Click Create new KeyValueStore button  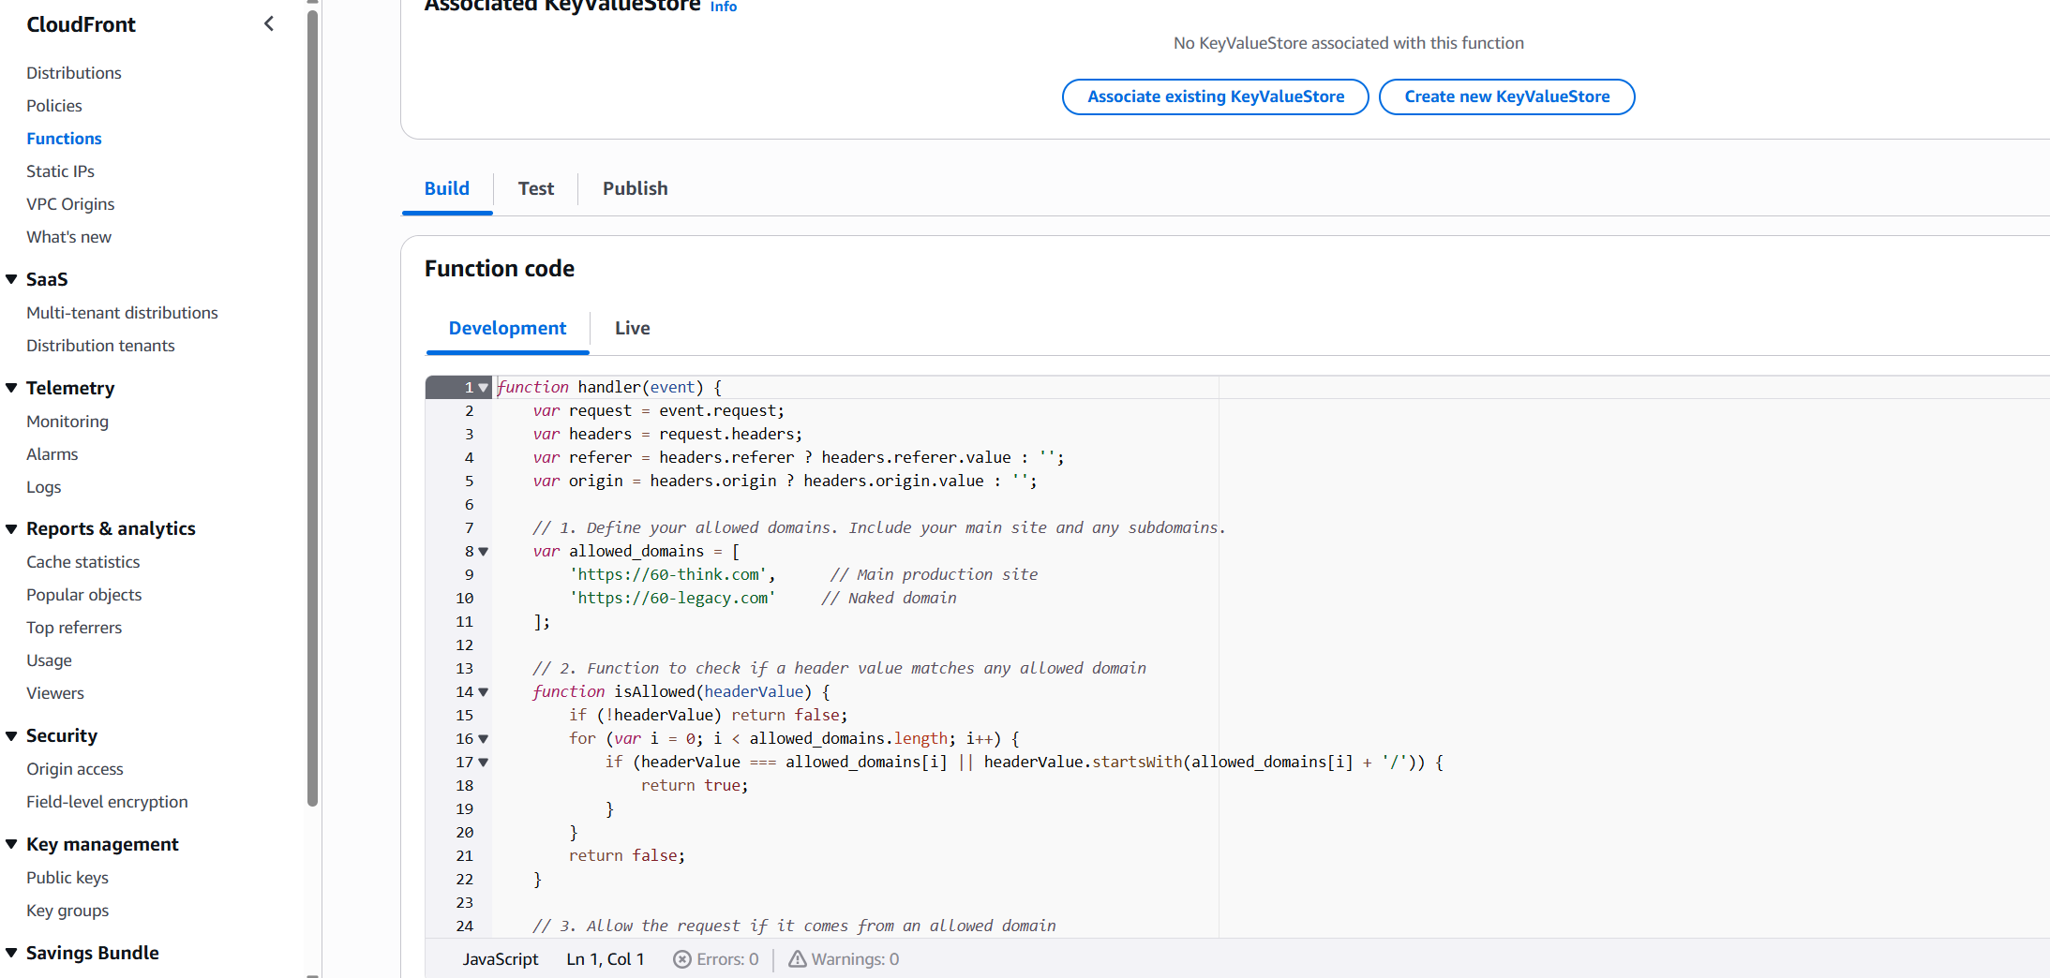click(1506, 96)
